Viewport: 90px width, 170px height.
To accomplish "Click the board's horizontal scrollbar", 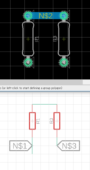I will [x=41, y=82].
